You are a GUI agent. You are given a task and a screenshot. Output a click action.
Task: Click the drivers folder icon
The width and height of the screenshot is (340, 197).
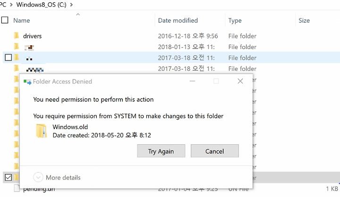tap(17, 35)
